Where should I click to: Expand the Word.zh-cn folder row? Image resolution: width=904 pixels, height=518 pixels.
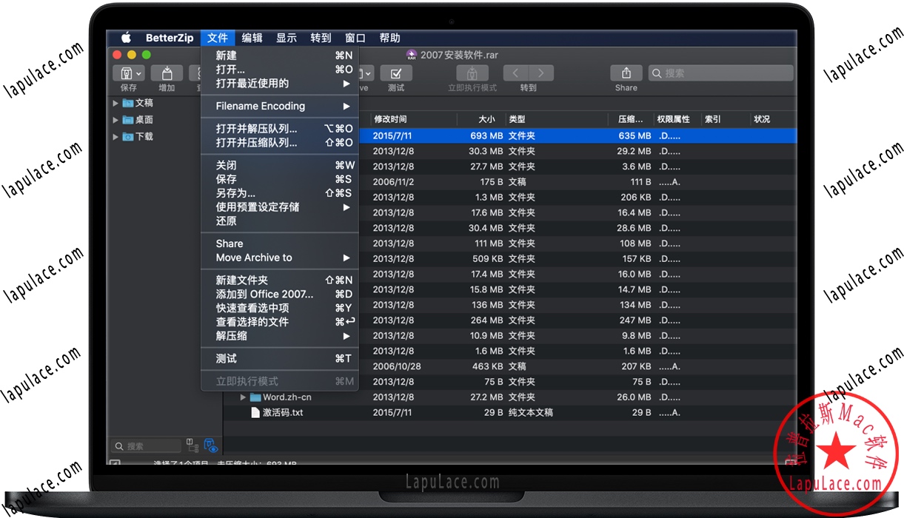point(244,397)
